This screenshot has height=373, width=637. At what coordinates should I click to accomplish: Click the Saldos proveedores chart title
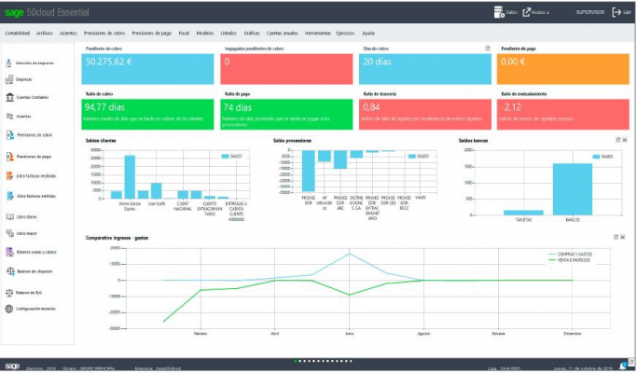click(x=292, y=141)
